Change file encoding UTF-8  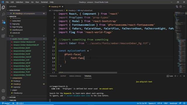160,103
